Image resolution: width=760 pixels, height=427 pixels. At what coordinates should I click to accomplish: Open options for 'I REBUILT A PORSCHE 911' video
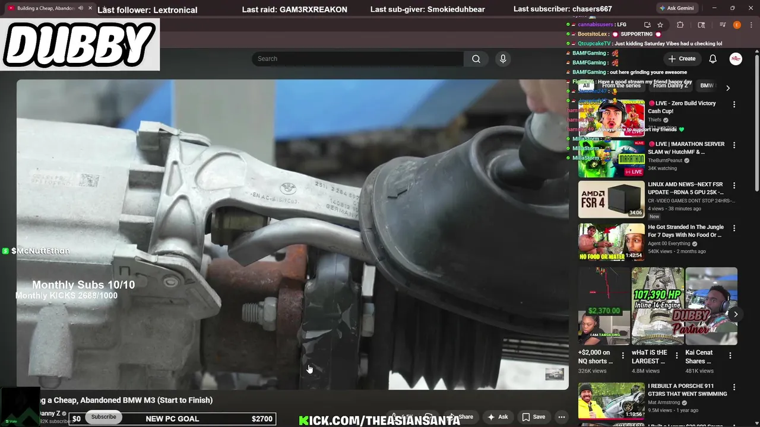coord(734,387)
